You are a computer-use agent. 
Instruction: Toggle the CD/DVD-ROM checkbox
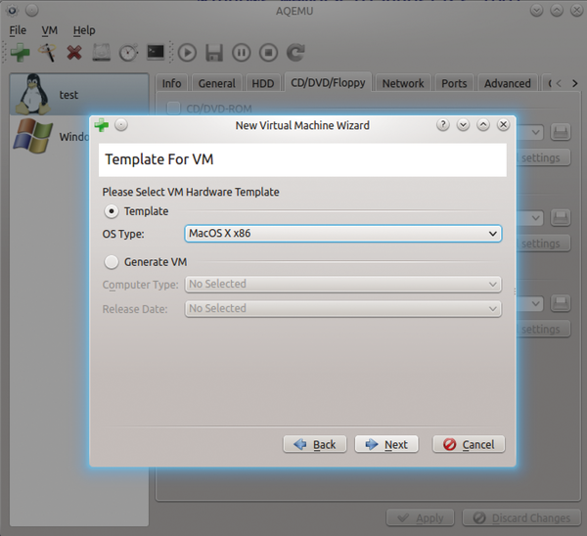174,108
